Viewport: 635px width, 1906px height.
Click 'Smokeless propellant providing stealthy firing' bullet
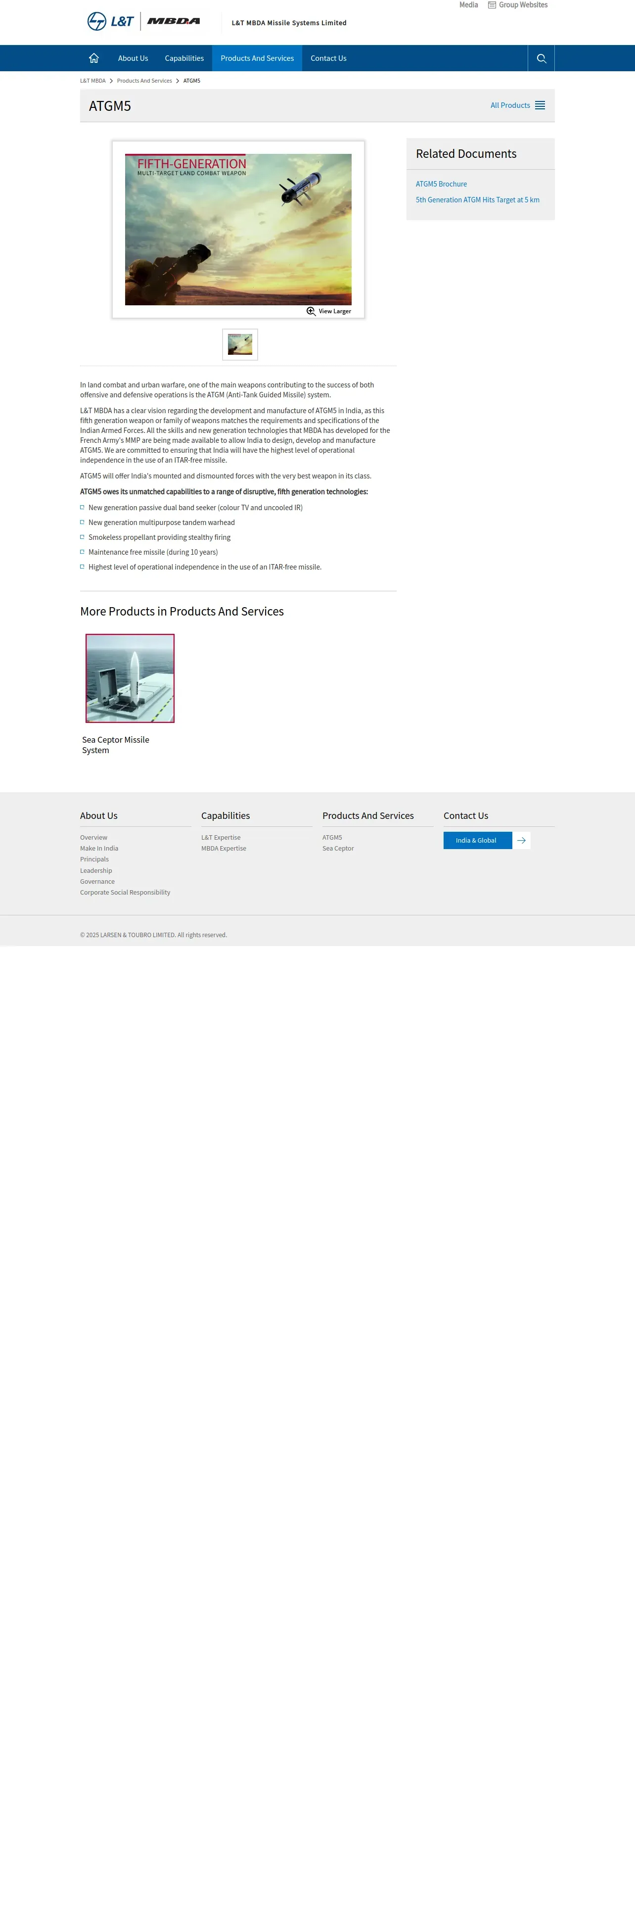coord(160,538)
